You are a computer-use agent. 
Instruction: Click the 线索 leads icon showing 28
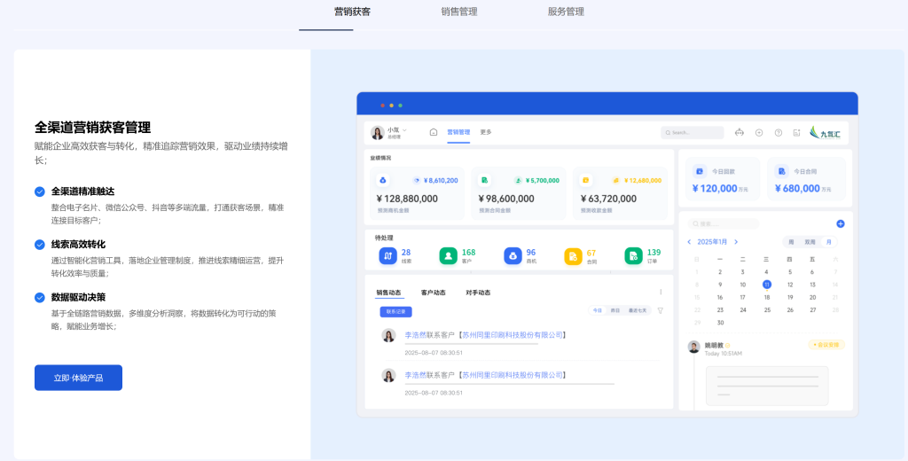(x=387, y=256)
